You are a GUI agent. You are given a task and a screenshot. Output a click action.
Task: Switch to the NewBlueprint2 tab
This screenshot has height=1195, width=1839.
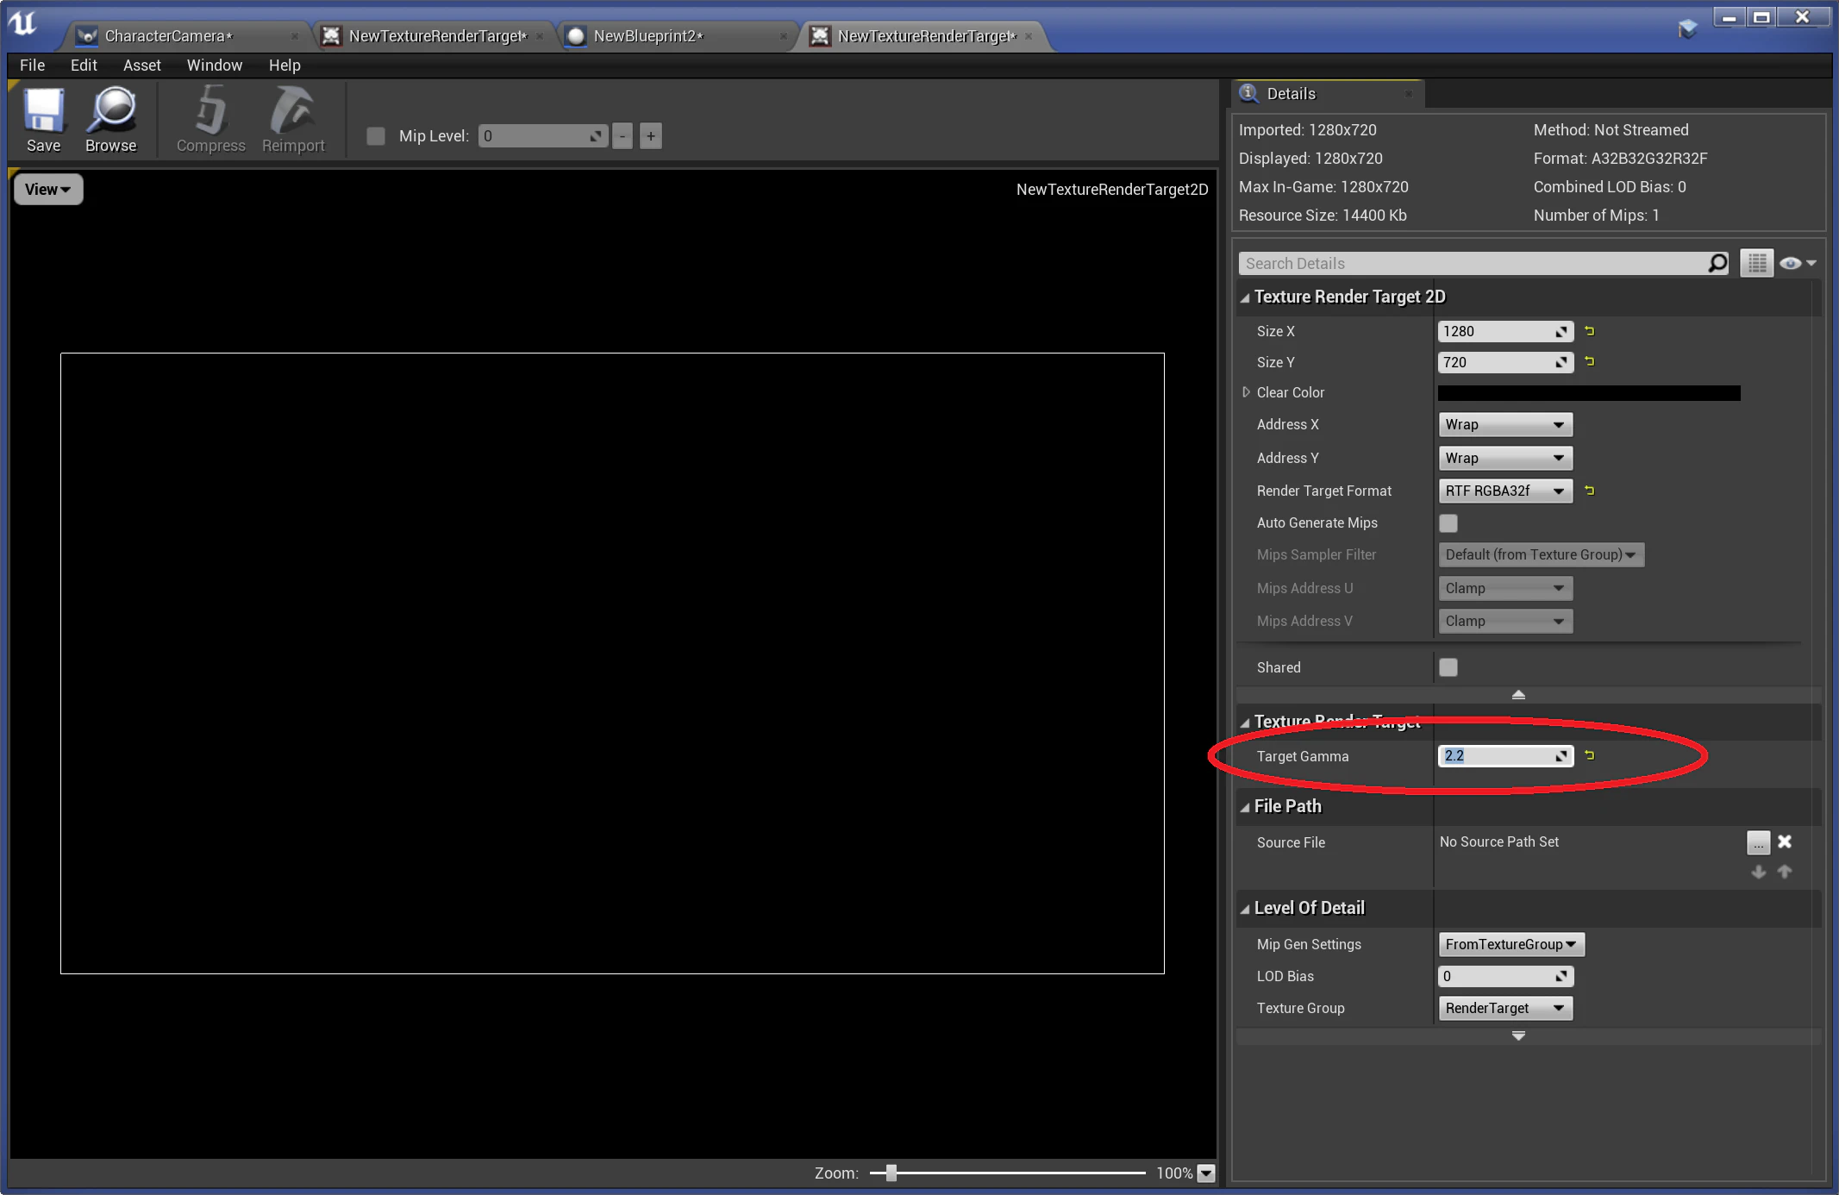coord(672,35)
